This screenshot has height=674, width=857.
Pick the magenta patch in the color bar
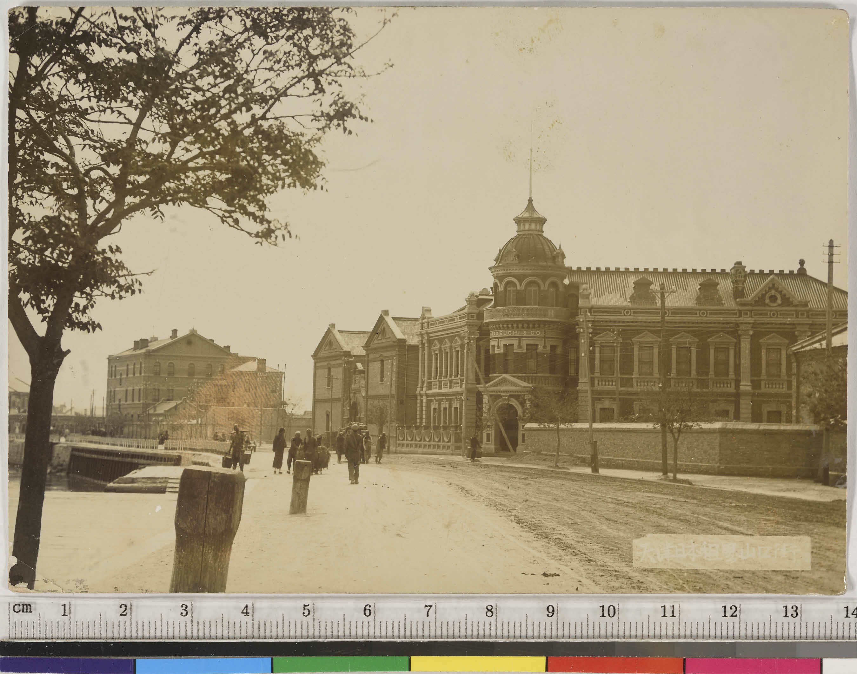coord(753,665)
